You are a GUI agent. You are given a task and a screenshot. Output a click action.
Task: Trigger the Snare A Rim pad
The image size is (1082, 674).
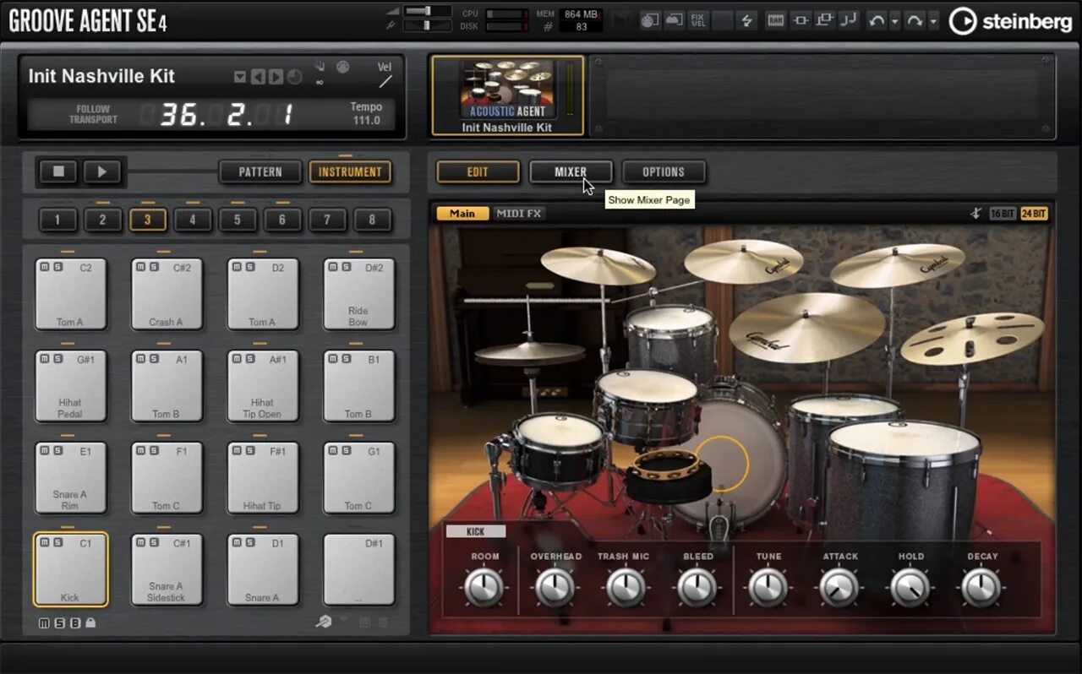70,478
